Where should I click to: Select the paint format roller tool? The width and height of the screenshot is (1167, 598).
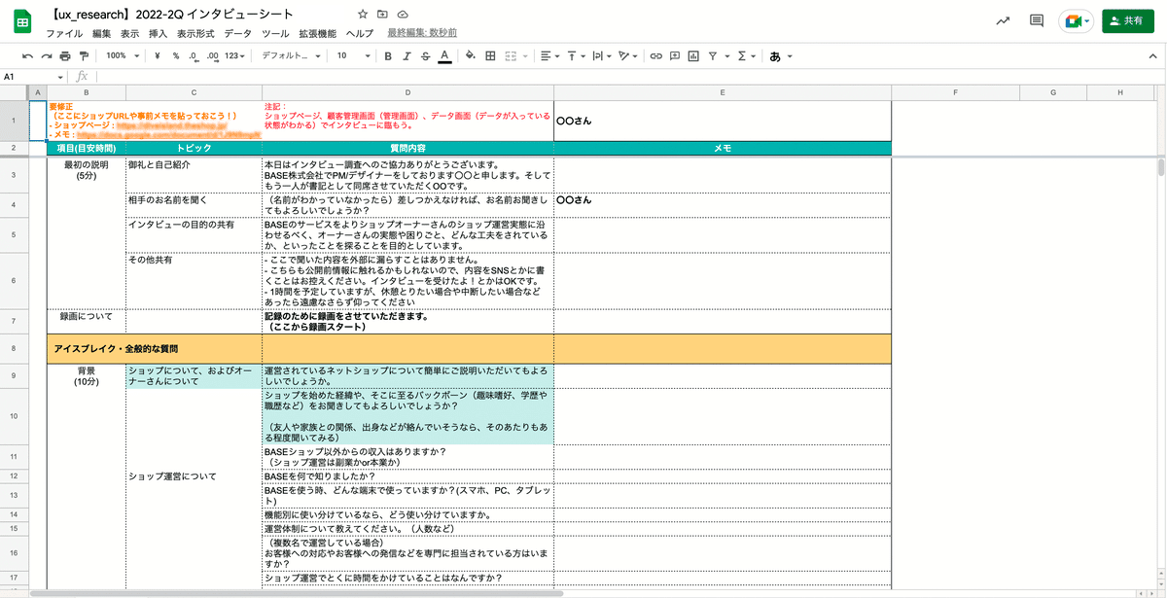(84, 56)
